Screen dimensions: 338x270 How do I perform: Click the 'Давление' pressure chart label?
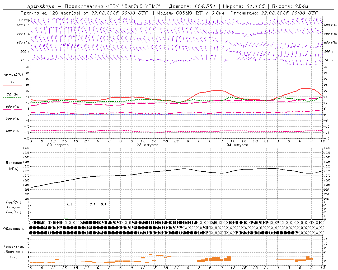point(13,163)
